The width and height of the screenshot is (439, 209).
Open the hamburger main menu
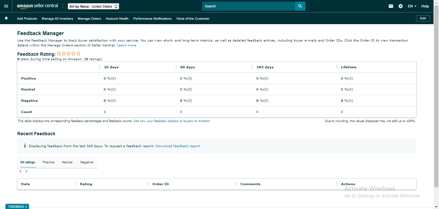(6, 6)
